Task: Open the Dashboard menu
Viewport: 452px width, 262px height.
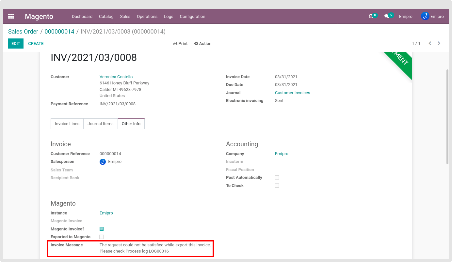Action: [x=82, y=16]
